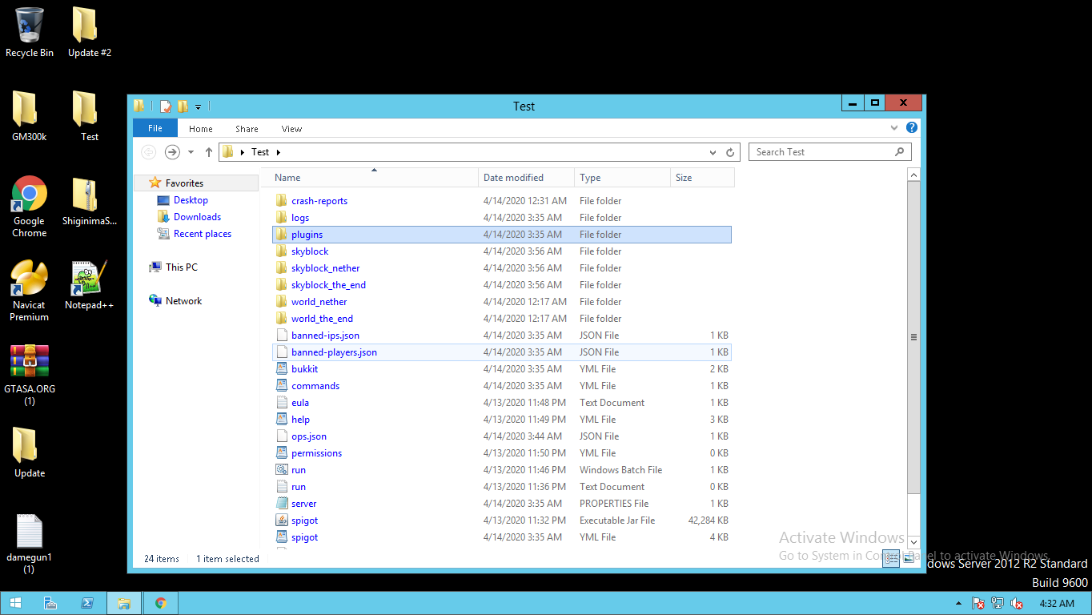1092x615 pixels.
Task: Open recent locations dropdown arrow
Action: [x=191, y=152]
